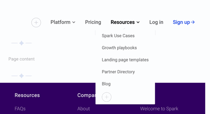This screenshot has height=114, width=210.
Task: Select the Resources nav item
Action: (x=125, y=22)
